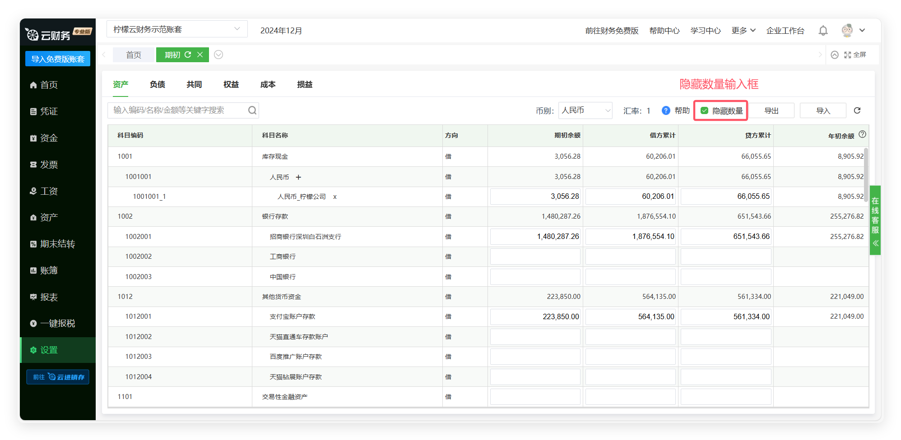This screenshot has height=440, width=901.
Task: Remove 人民币_柠檬公司 with the x icon
Action: tap(335, 197)
